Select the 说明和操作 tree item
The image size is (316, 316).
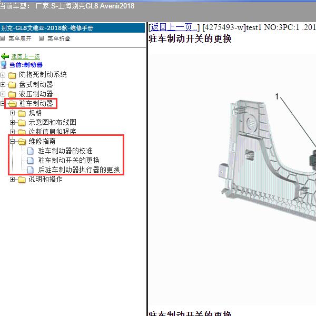[45, 179]
